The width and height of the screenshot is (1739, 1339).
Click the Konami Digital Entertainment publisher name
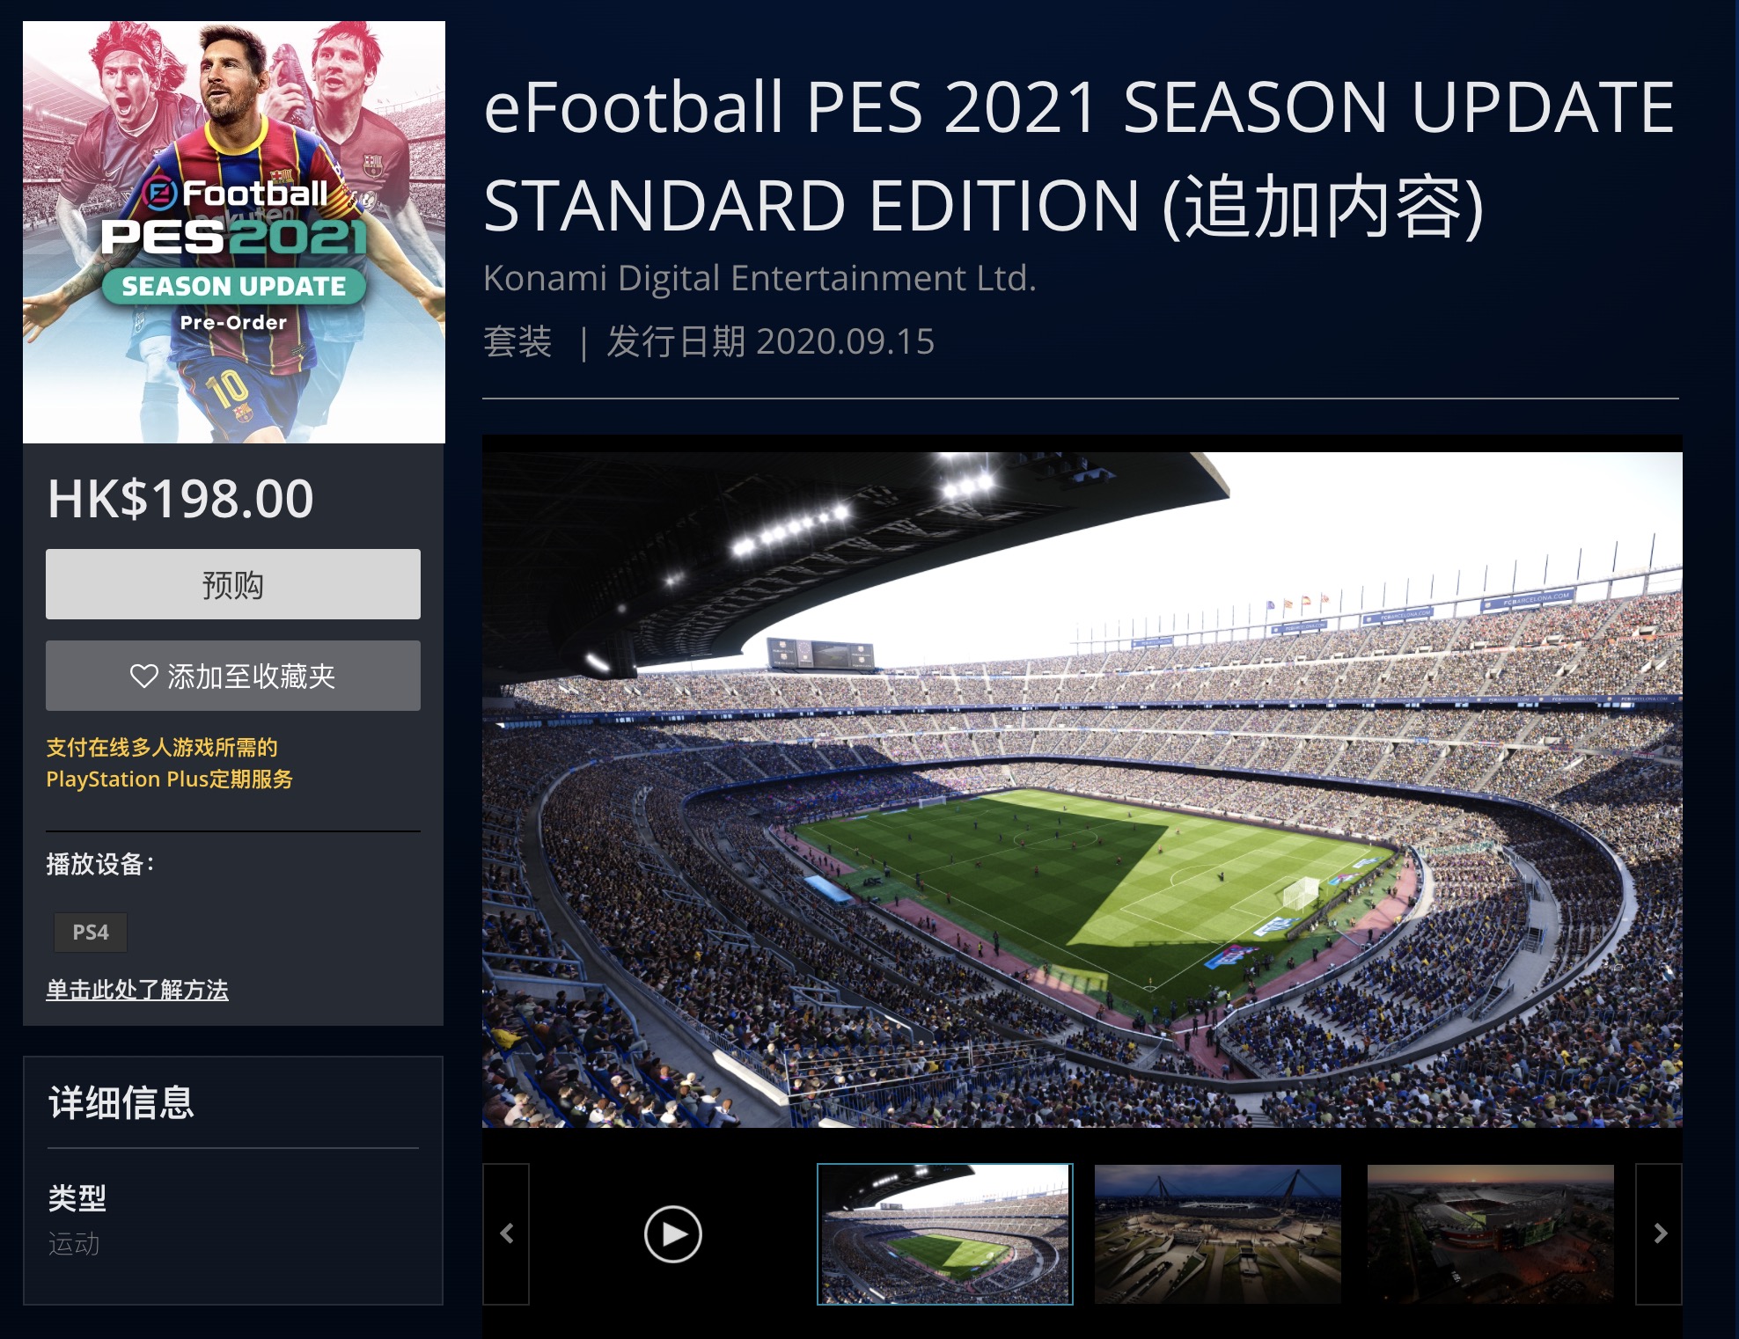[x=760, y=278]
